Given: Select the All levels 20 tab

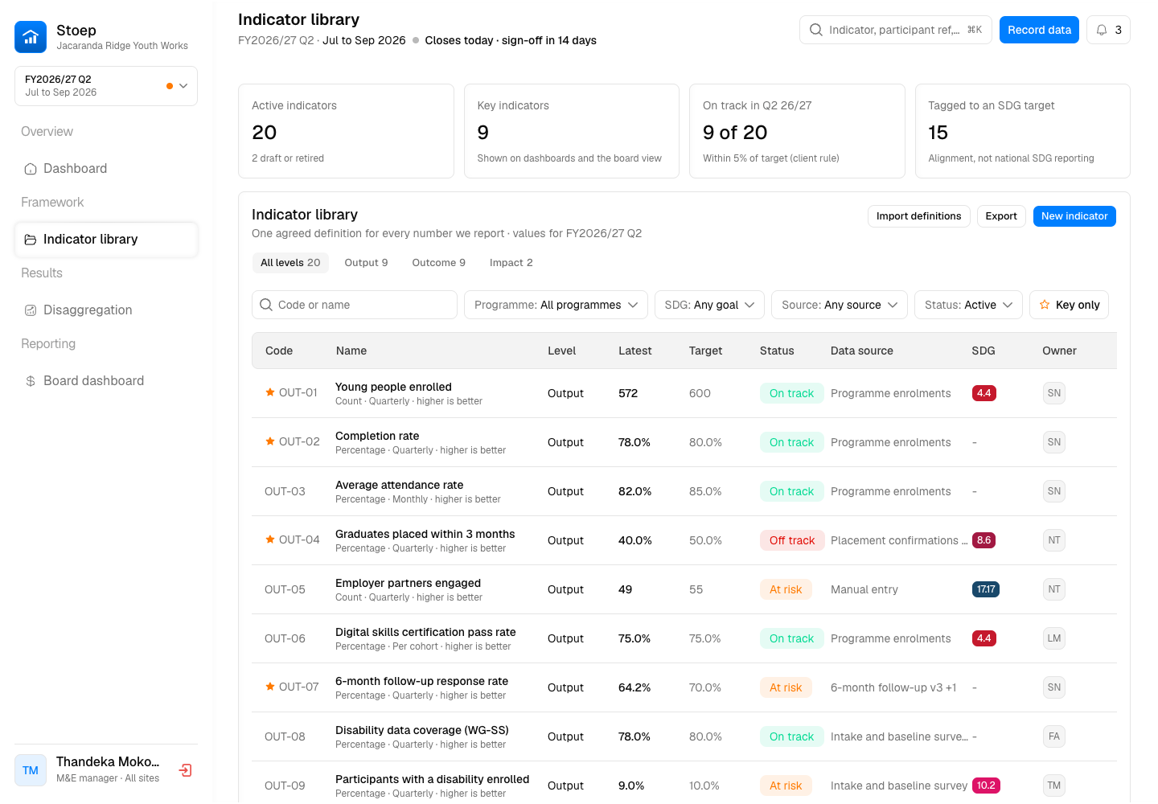Looking at the screenshot, I should click(x=290, y=263).
